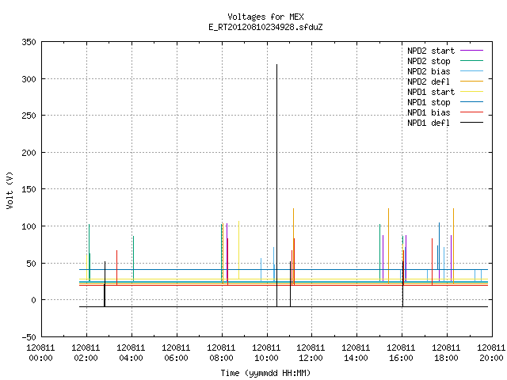
Task: Click the 'NPD1 defl' legend label
Action: tap(429, 123)
